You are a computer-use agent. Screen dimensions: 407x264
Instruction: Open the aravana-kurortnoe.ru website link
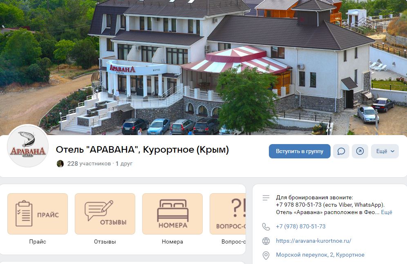pyautogui.click(x=313, y=241)
